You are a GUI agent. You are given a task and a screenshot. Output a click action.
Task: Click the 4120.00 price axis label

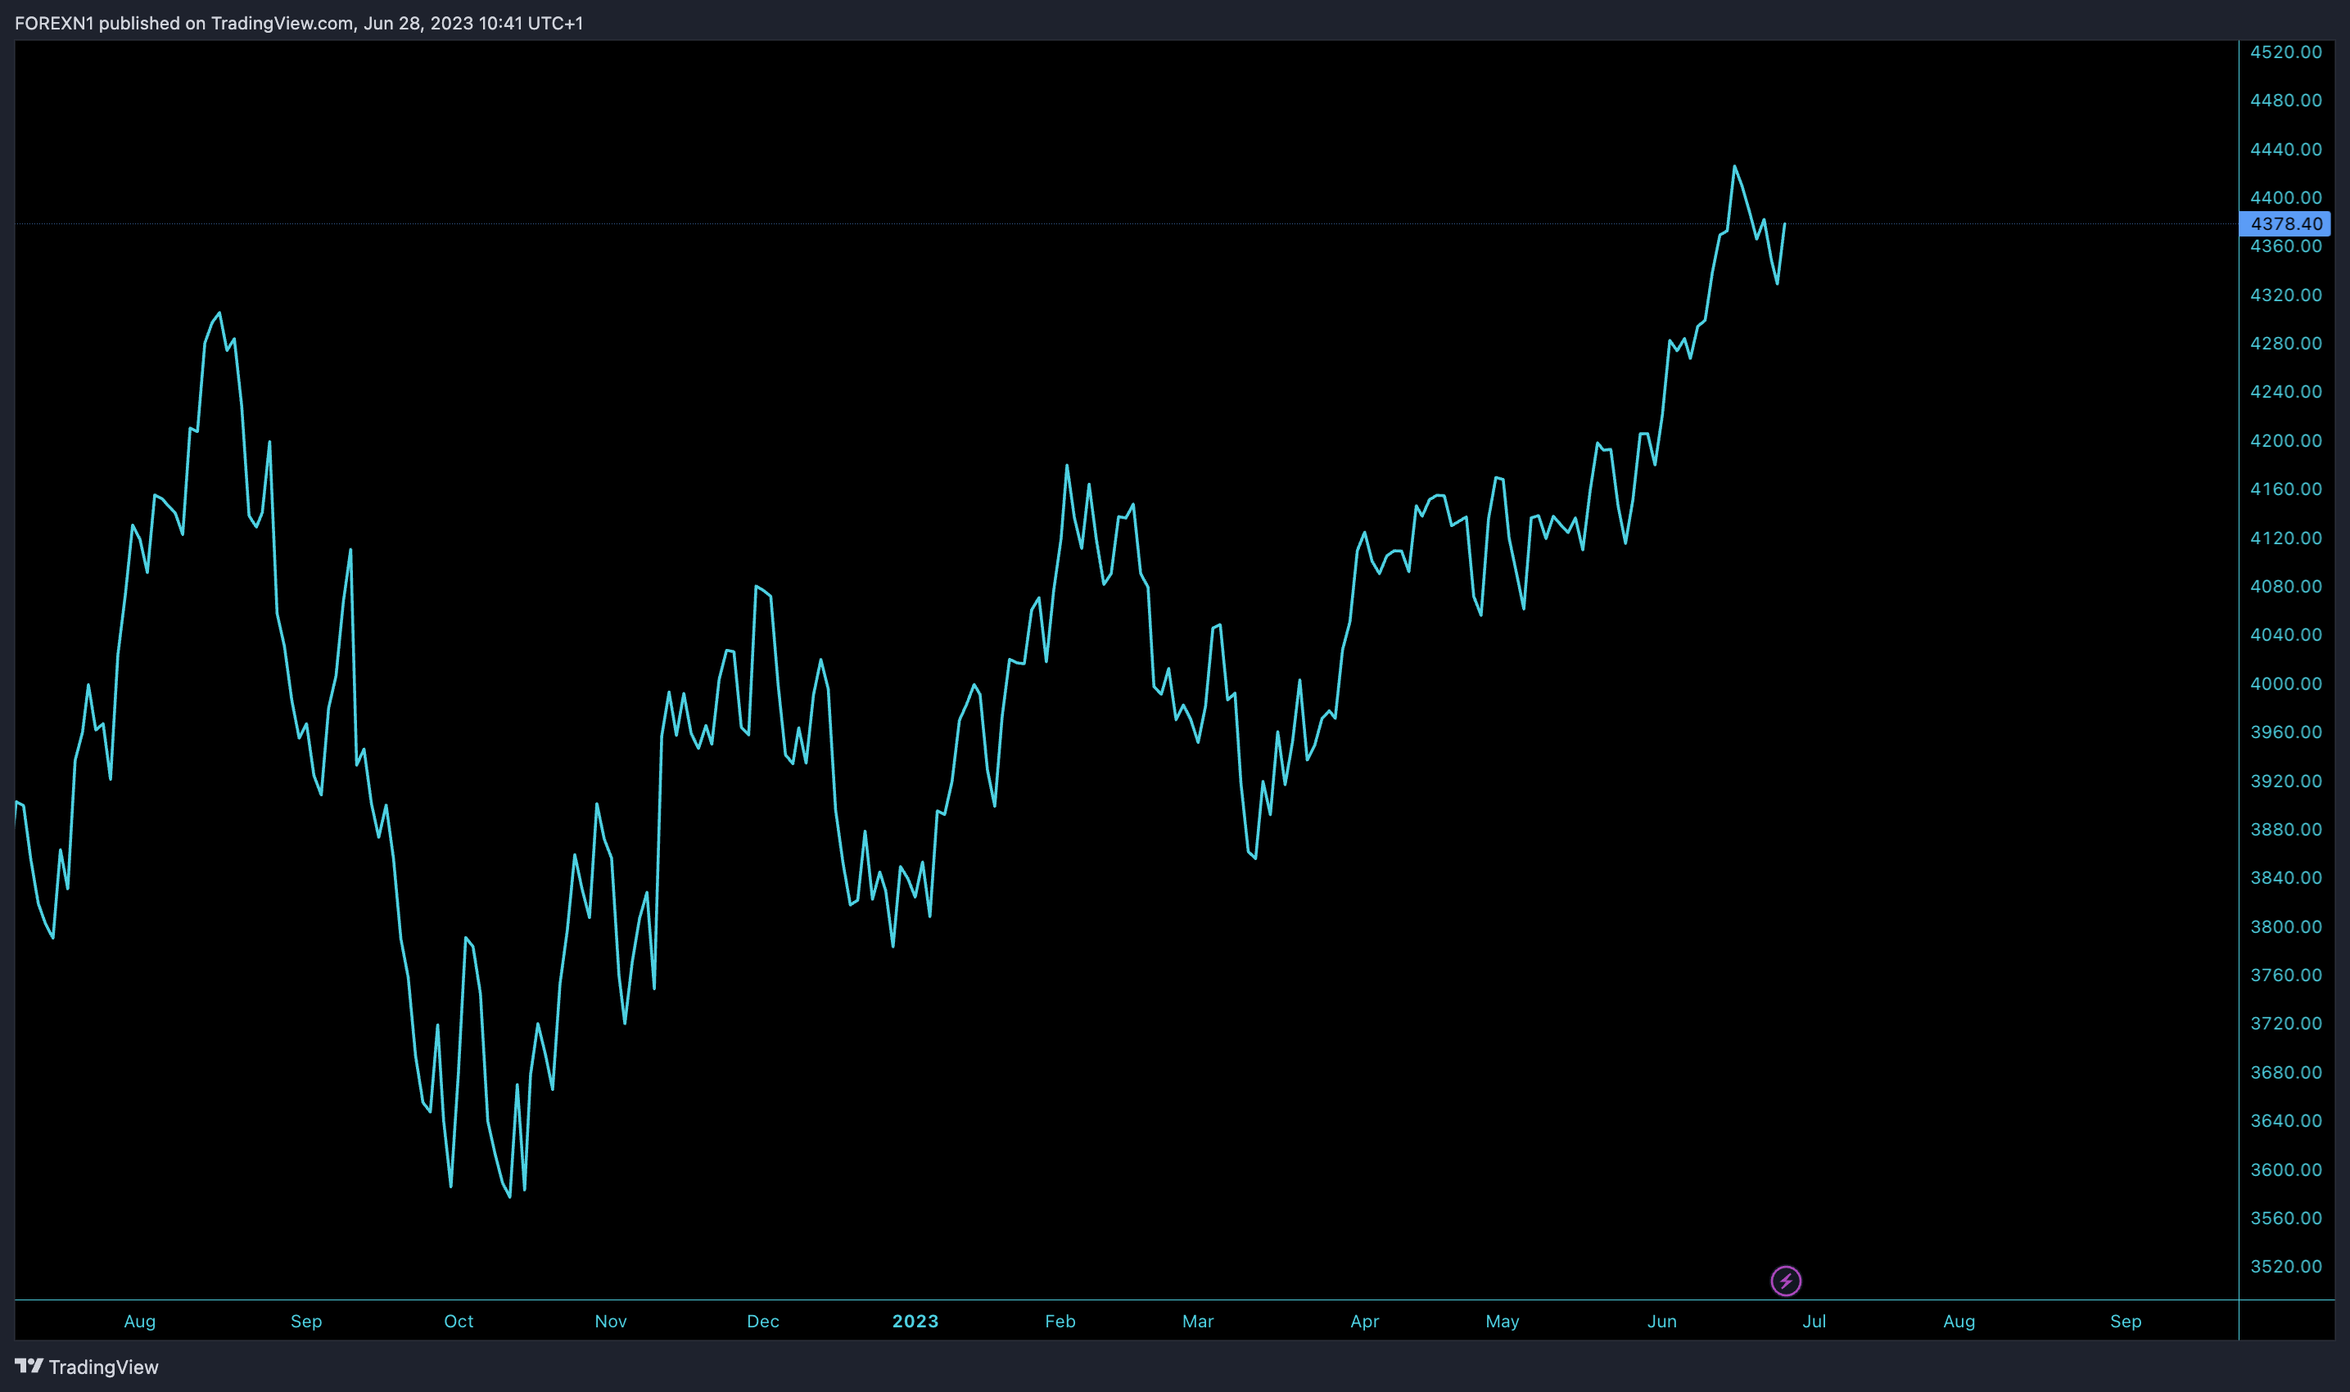(2285, 538)
